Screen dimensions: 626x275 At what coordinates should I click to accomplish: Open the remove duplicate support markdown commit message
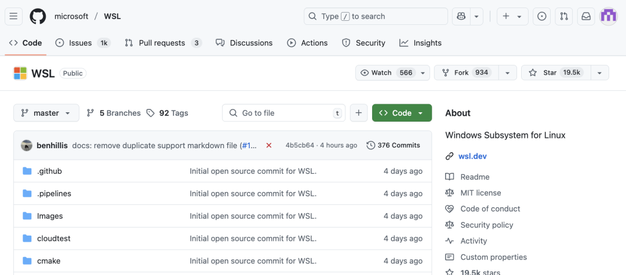[156, 145]
